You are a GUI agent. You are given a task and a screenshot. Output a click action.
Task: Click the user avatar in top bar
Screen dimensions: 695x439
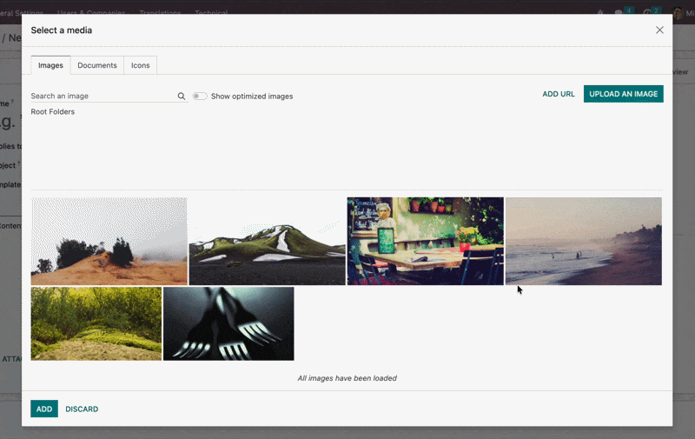point(678,13)
